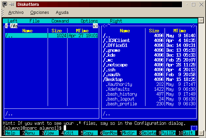Select the /.xauth directory
Image resolution: width=206 pixels, height=138 pixels.
pyautogui.click(x=149, y=74)
